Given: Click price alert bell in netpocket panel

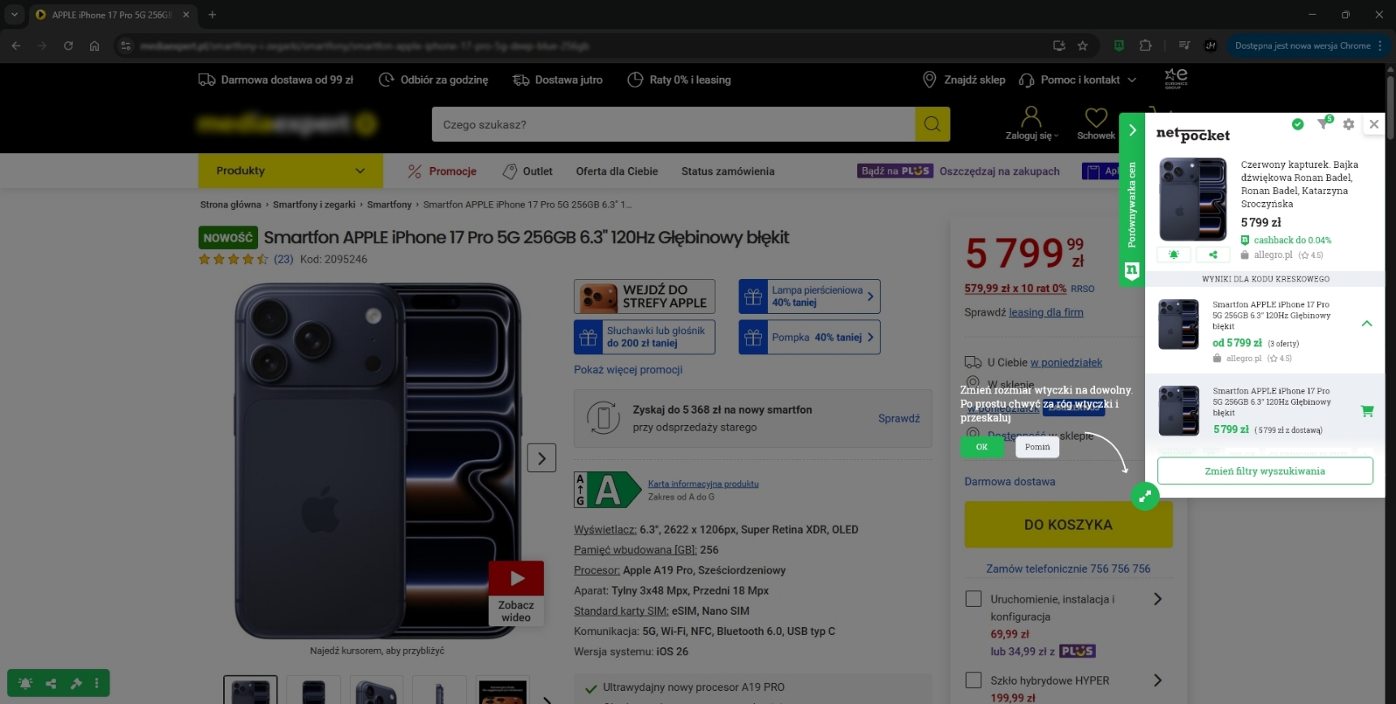Looking at the screenshot, I should click(1174, 255).
